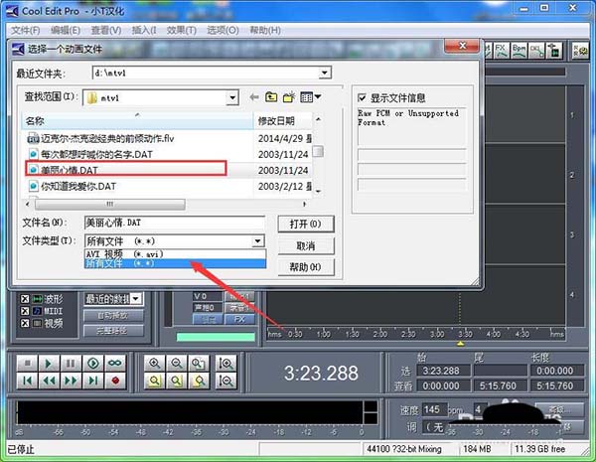Click the 打开(O) button

click(306, 224)
